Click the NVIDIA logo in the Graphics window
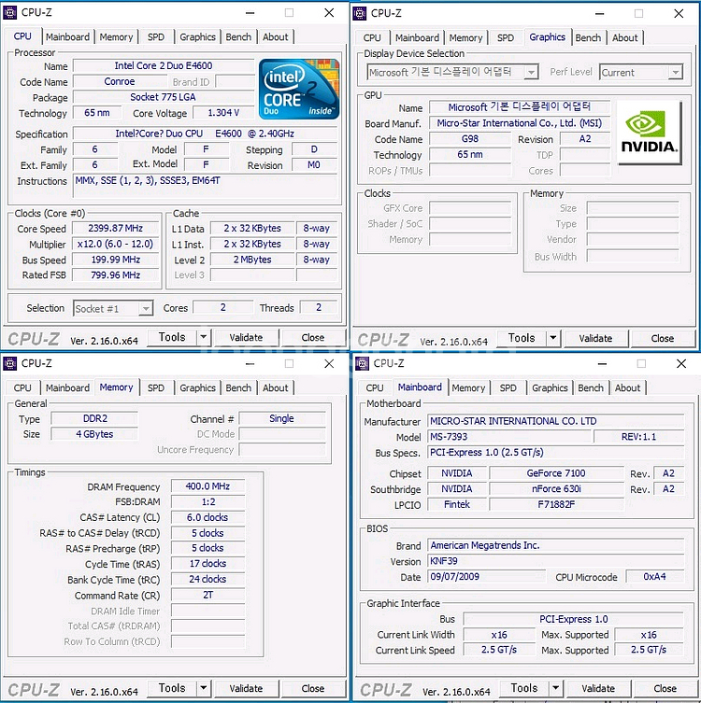The width and height of the screenshot is (701, 703). tap(650, 132)
